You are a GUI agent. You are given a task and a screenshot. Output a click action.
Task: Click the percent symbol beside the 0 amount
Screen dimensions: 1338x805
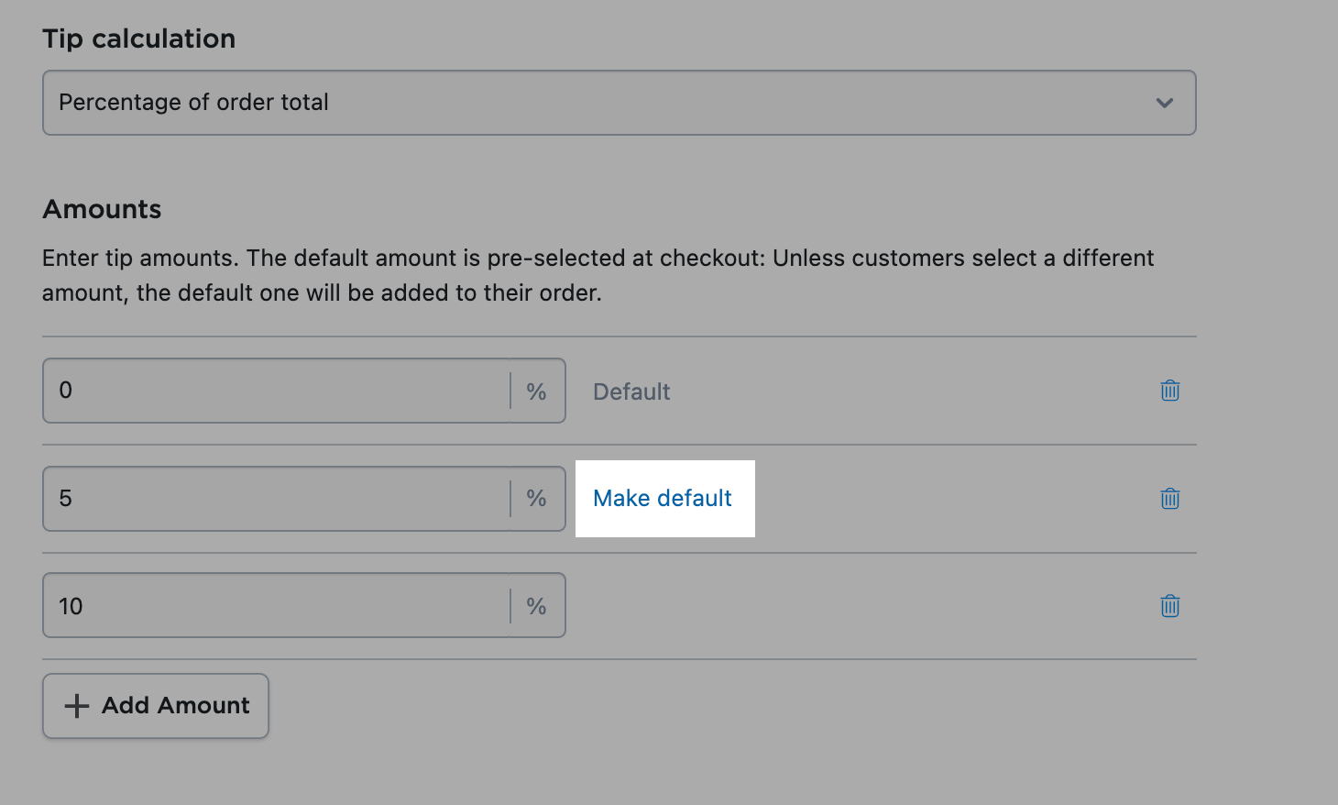(x=536, y=391)
